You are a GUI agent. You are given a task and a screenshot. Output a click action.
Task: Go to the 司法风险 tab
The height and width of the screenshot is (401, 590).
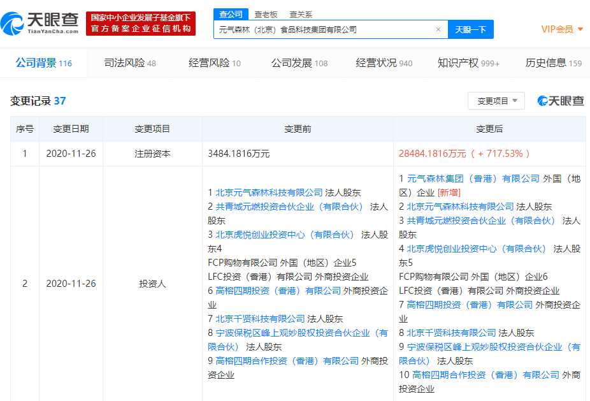(130, 63)
